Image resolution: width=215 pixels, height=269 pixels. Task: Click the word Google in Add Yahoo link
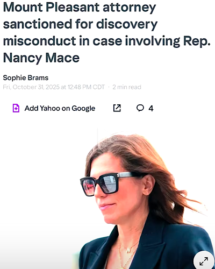point(83,109)
